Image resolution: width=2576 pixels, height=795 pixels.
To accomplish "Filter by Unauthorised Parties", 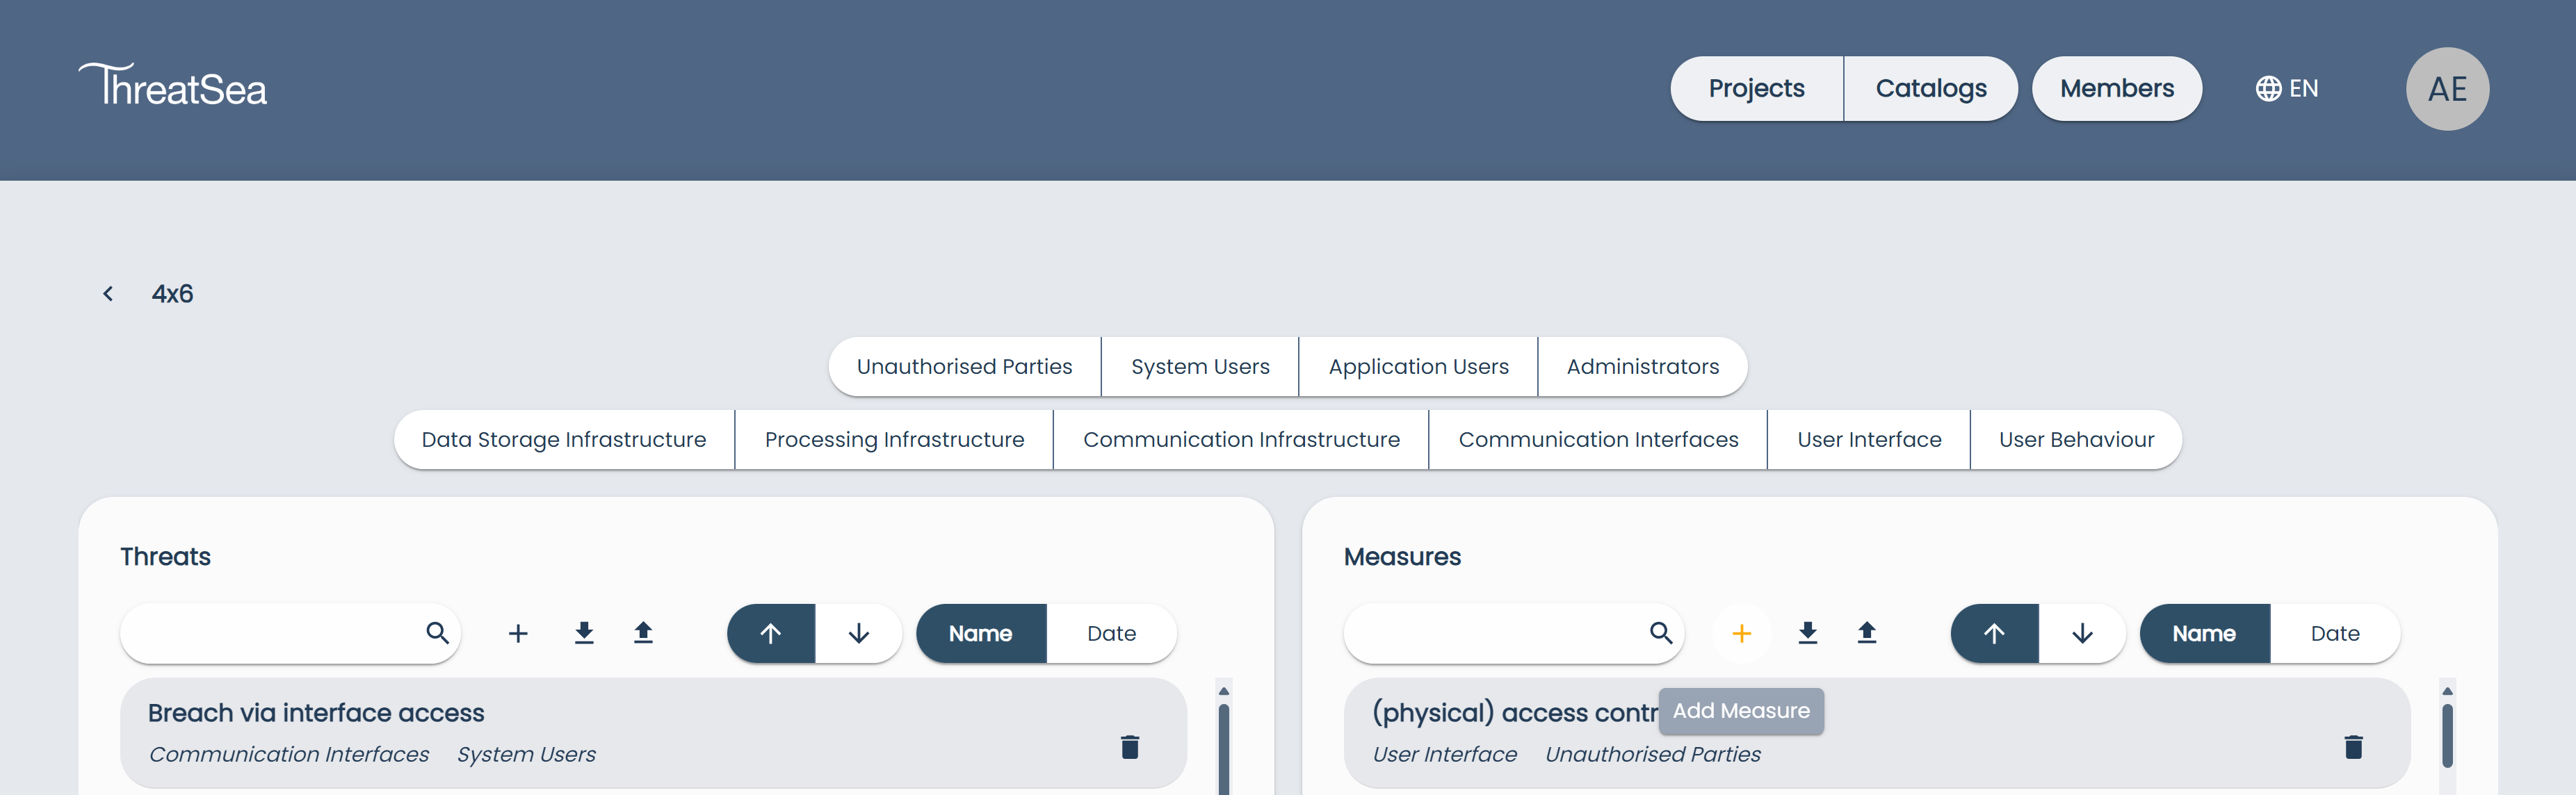I will 964,367.
